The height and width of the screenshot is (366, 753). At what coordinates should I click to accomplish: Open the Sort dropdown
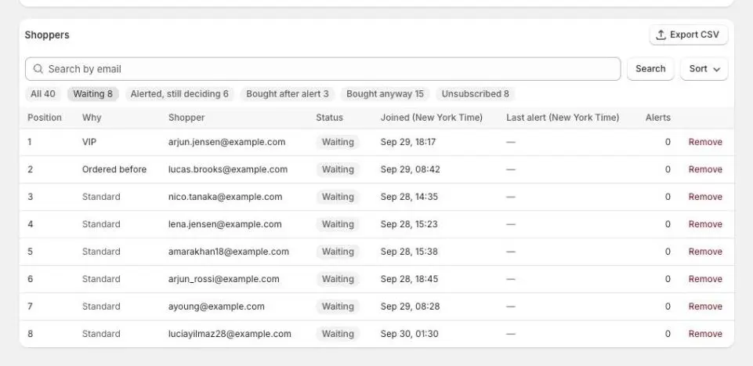tap(704, 69)
